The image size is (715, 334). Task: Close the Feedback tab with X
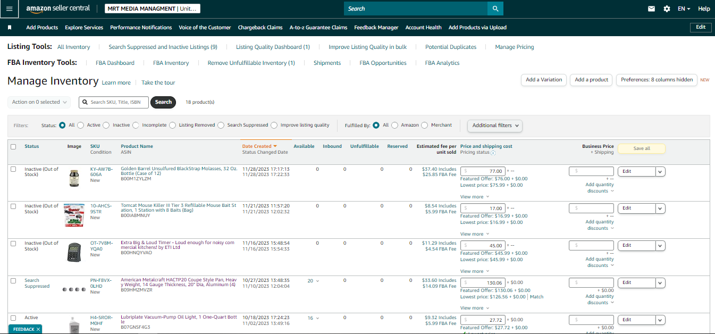(x=38, y=329)
